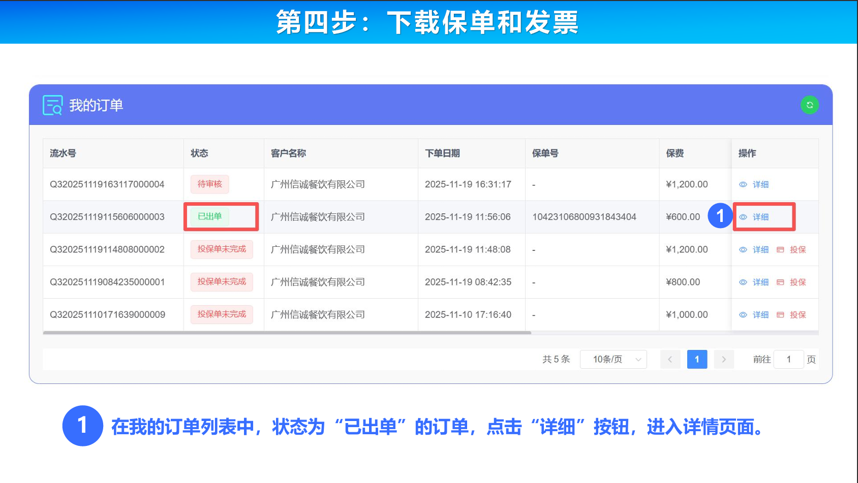The height and width of the screenshot is (483, 858).
Task: Click 投保 card icon for the ¥1,000.00 order
Action: (x=780, y=314)
